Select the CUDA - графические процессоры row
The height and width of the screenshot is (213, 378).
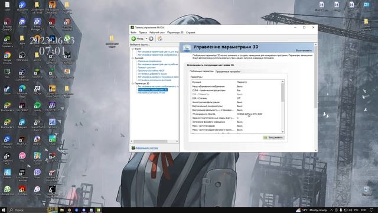[x=236, y=91]
